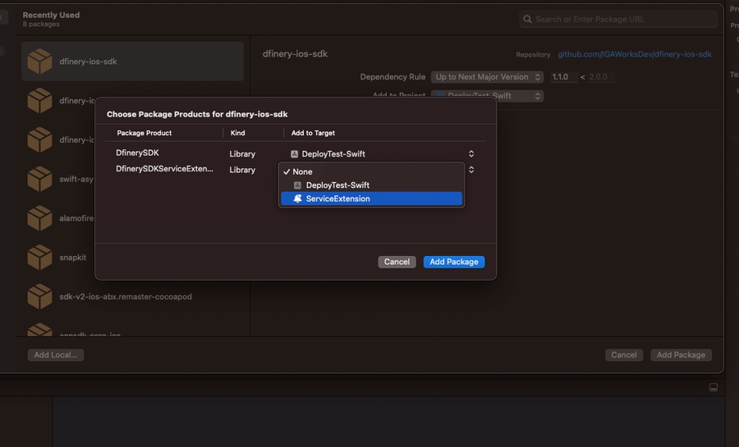Click the 1.1.0 minimum version field

coord(562,77)
